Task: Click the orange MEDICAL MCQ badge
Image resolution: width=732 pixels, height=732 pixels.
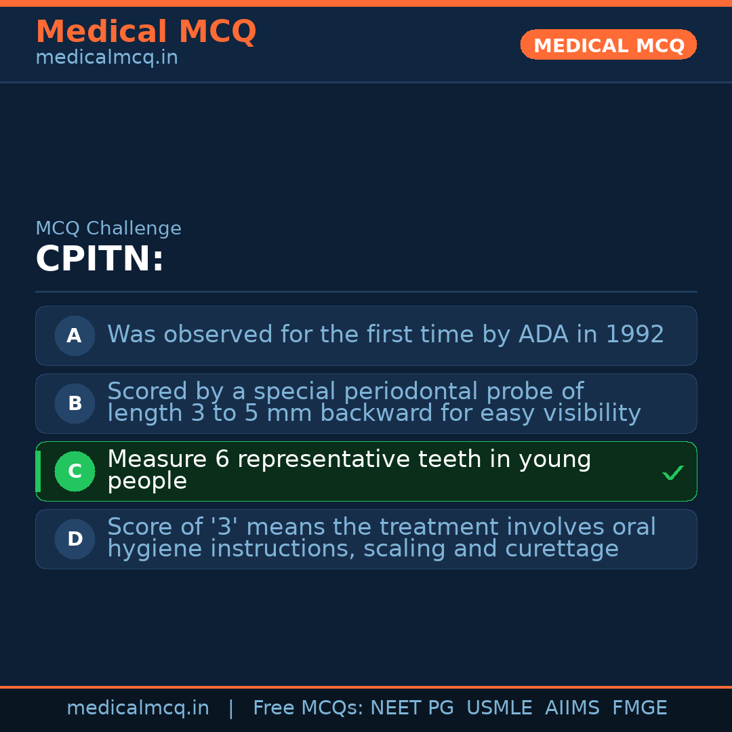Action: pos(608,45)
